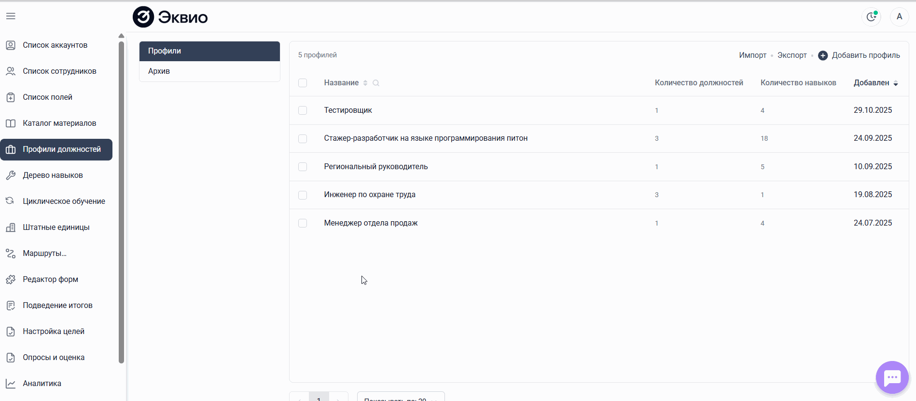
Task: Click the skills count 18
Action: 764,139
